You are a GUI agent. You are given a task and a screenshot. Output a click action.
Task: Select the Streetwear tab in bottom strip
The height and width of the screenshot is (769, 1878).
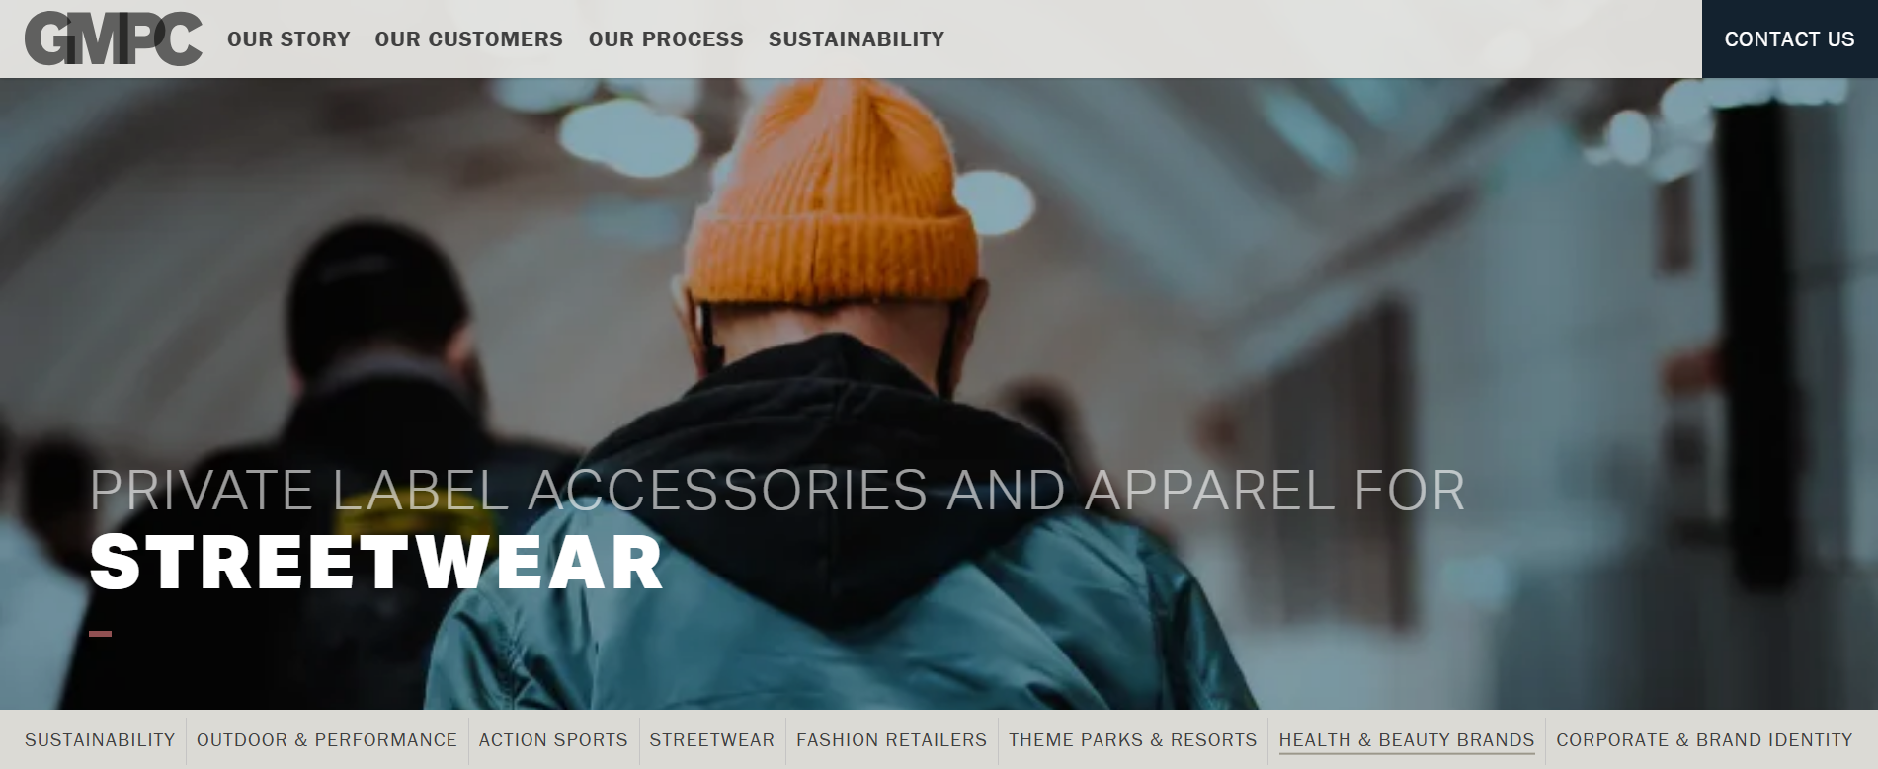pos(711,740)
